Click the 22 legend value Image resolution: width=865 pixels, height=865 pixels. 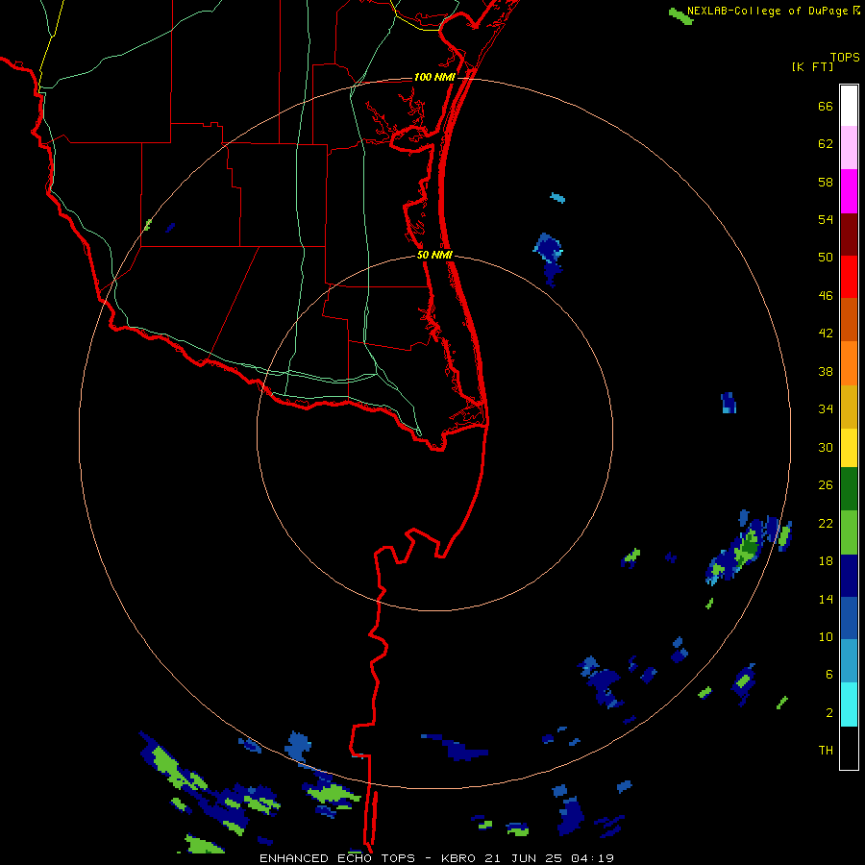(x=826, y=524)
